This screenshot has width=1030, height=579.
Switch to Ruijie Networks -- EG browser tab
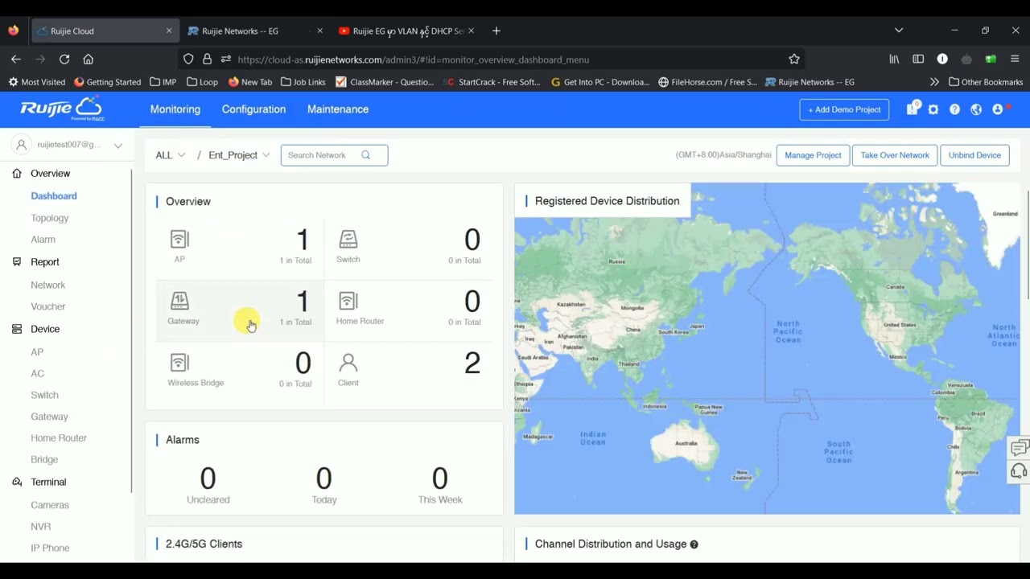(x=255, y=31)
